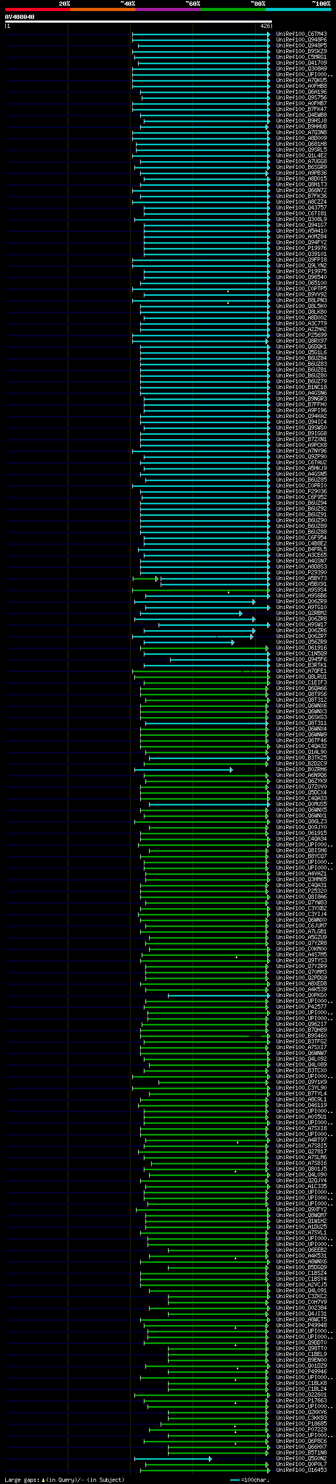The width and height of the screenshot is (336, 1484).
Task: Select hit label UniRef100_A6N9Q6
Action: [301, 775]
